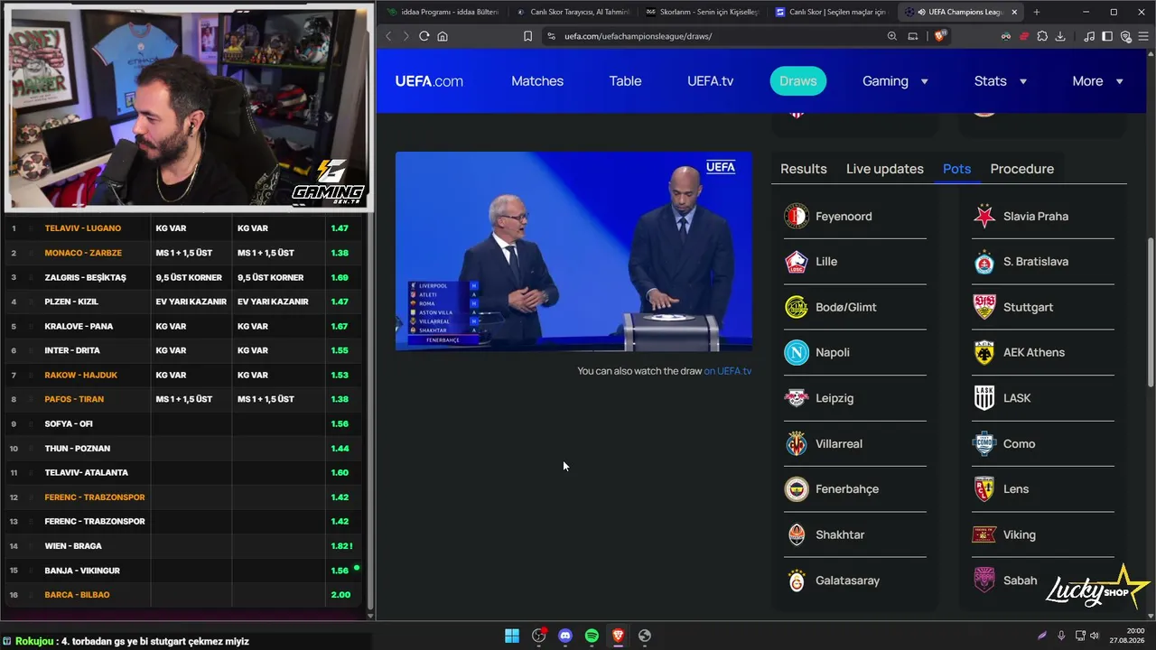
Task: Open the 'on UEFA.tv' link
Action: point(728,371)
